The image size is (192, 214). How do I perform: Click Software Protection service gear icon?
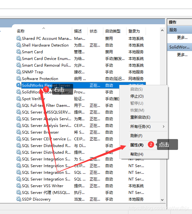(19, 79)
